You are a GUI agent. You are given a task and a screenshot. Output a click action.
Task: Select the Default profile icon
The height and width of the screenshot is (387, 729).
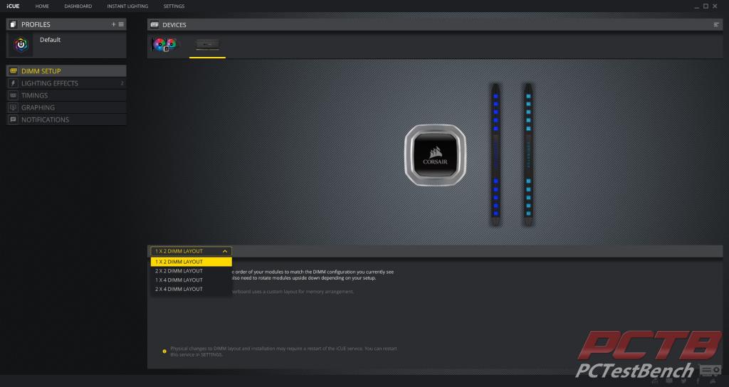(21, 45)
